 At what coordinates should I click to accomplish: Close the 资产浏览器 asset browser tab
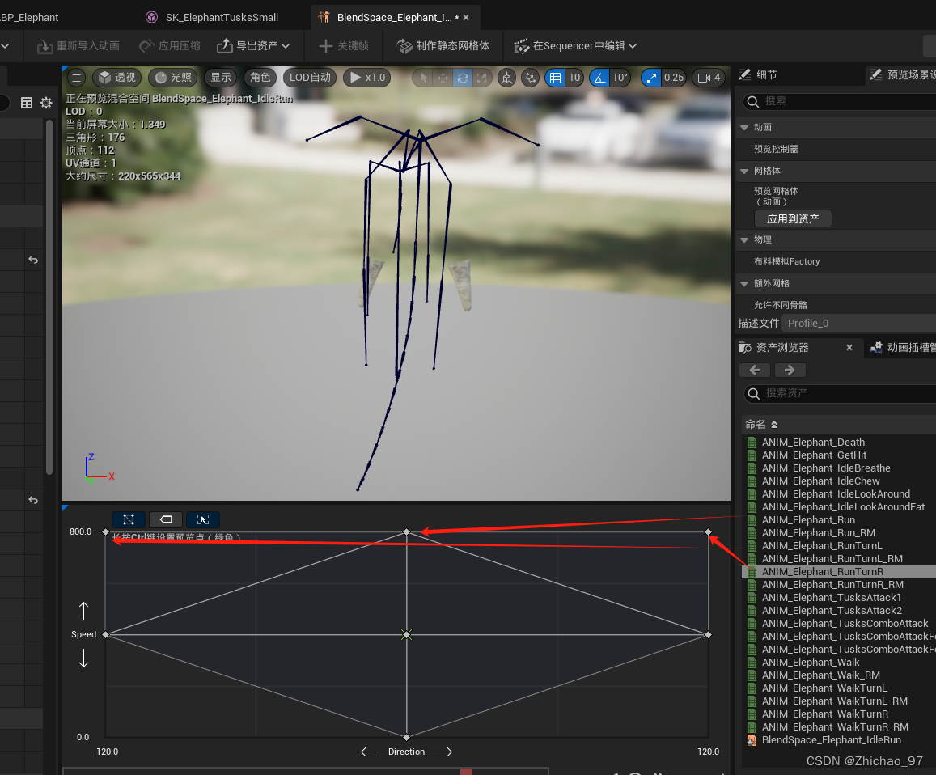(849, 348)
